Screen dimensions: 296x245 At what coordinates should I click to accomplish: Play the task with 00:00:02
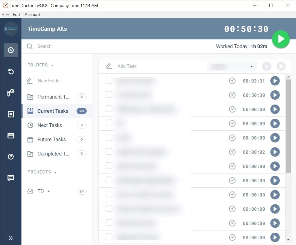coord(275,152)
